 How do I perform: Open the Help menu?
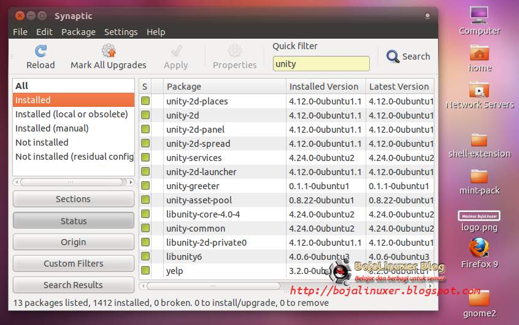pyautogui.click(x=156, y=32)
